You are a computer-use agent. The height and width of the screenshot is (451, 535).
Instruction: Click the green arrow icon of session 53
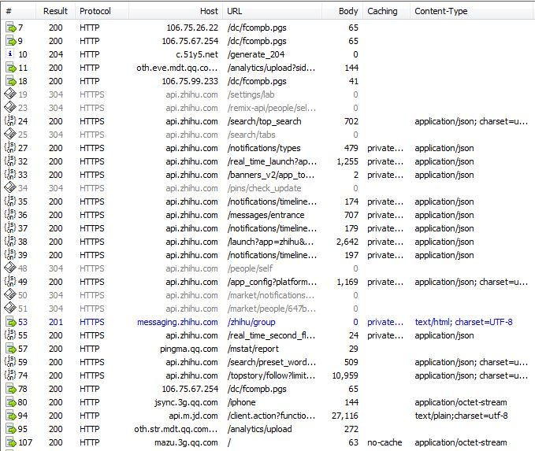pos(11,322)
